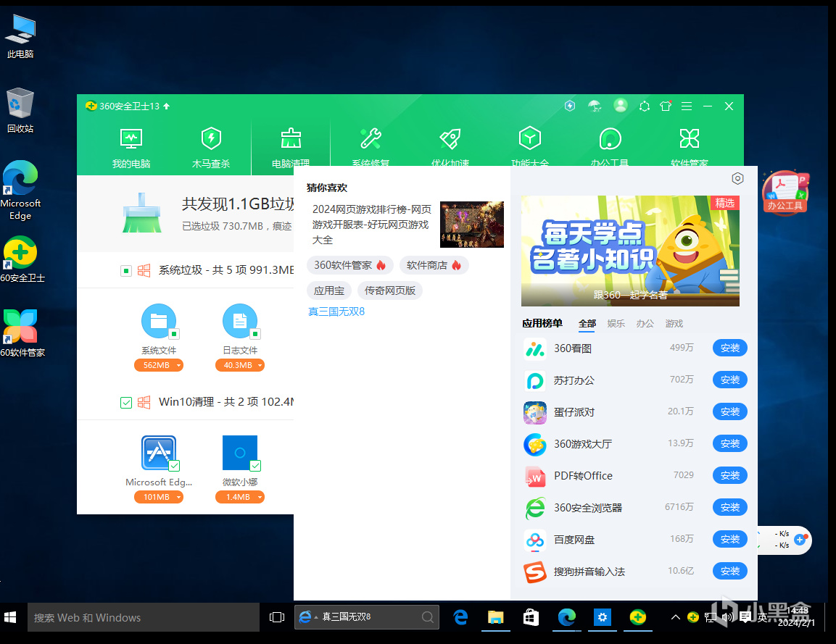Open the floating 办公工具 desktop widget

tap(785, 192)
